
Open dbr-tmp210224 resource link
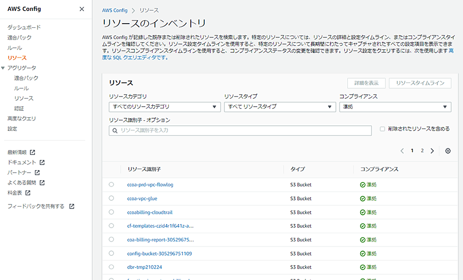coord(145,267)
